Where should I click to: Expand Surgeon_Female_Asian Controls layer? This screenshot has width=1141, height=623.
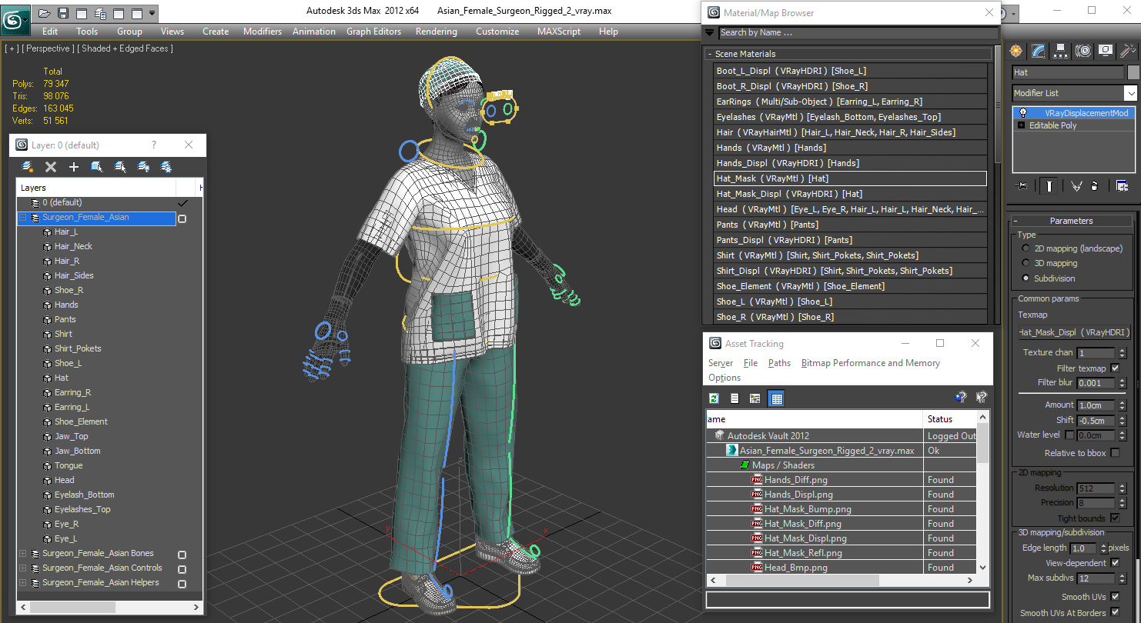(23, 568)
